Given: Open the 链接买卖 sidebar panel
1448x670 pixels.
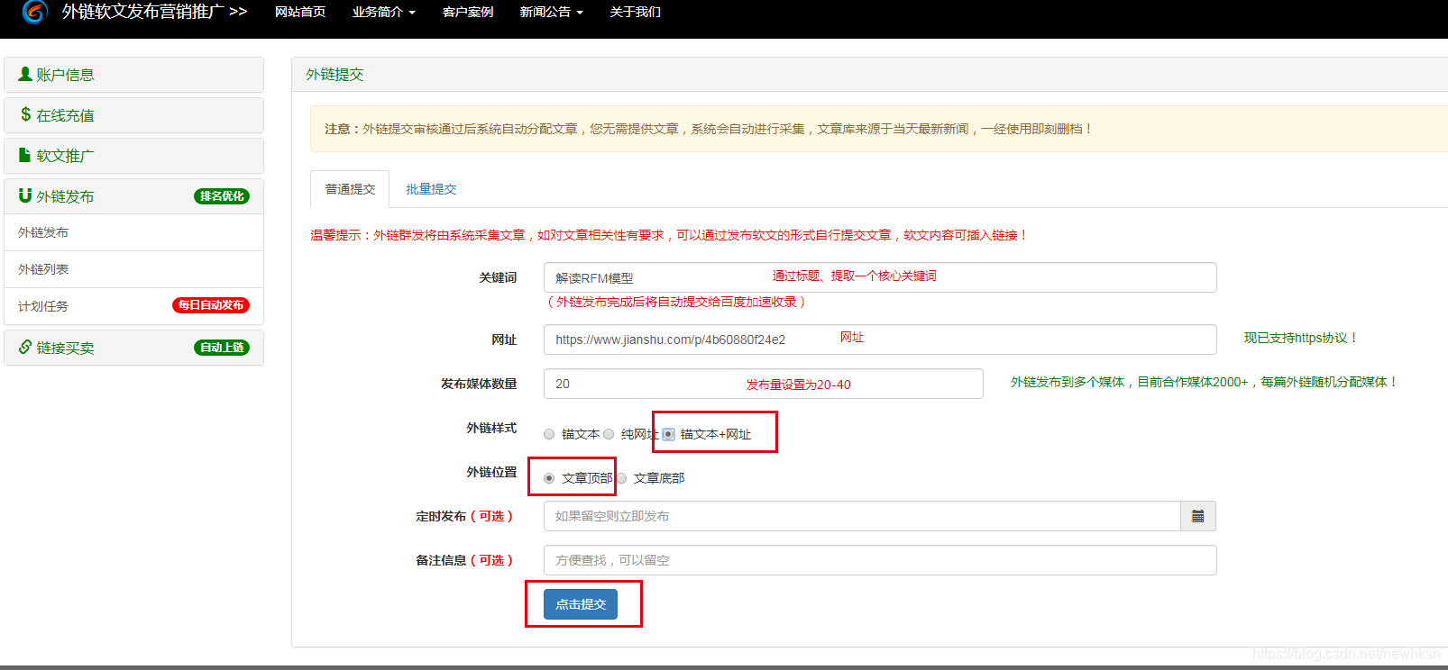Looking at the screenshot, I should 133,348.
